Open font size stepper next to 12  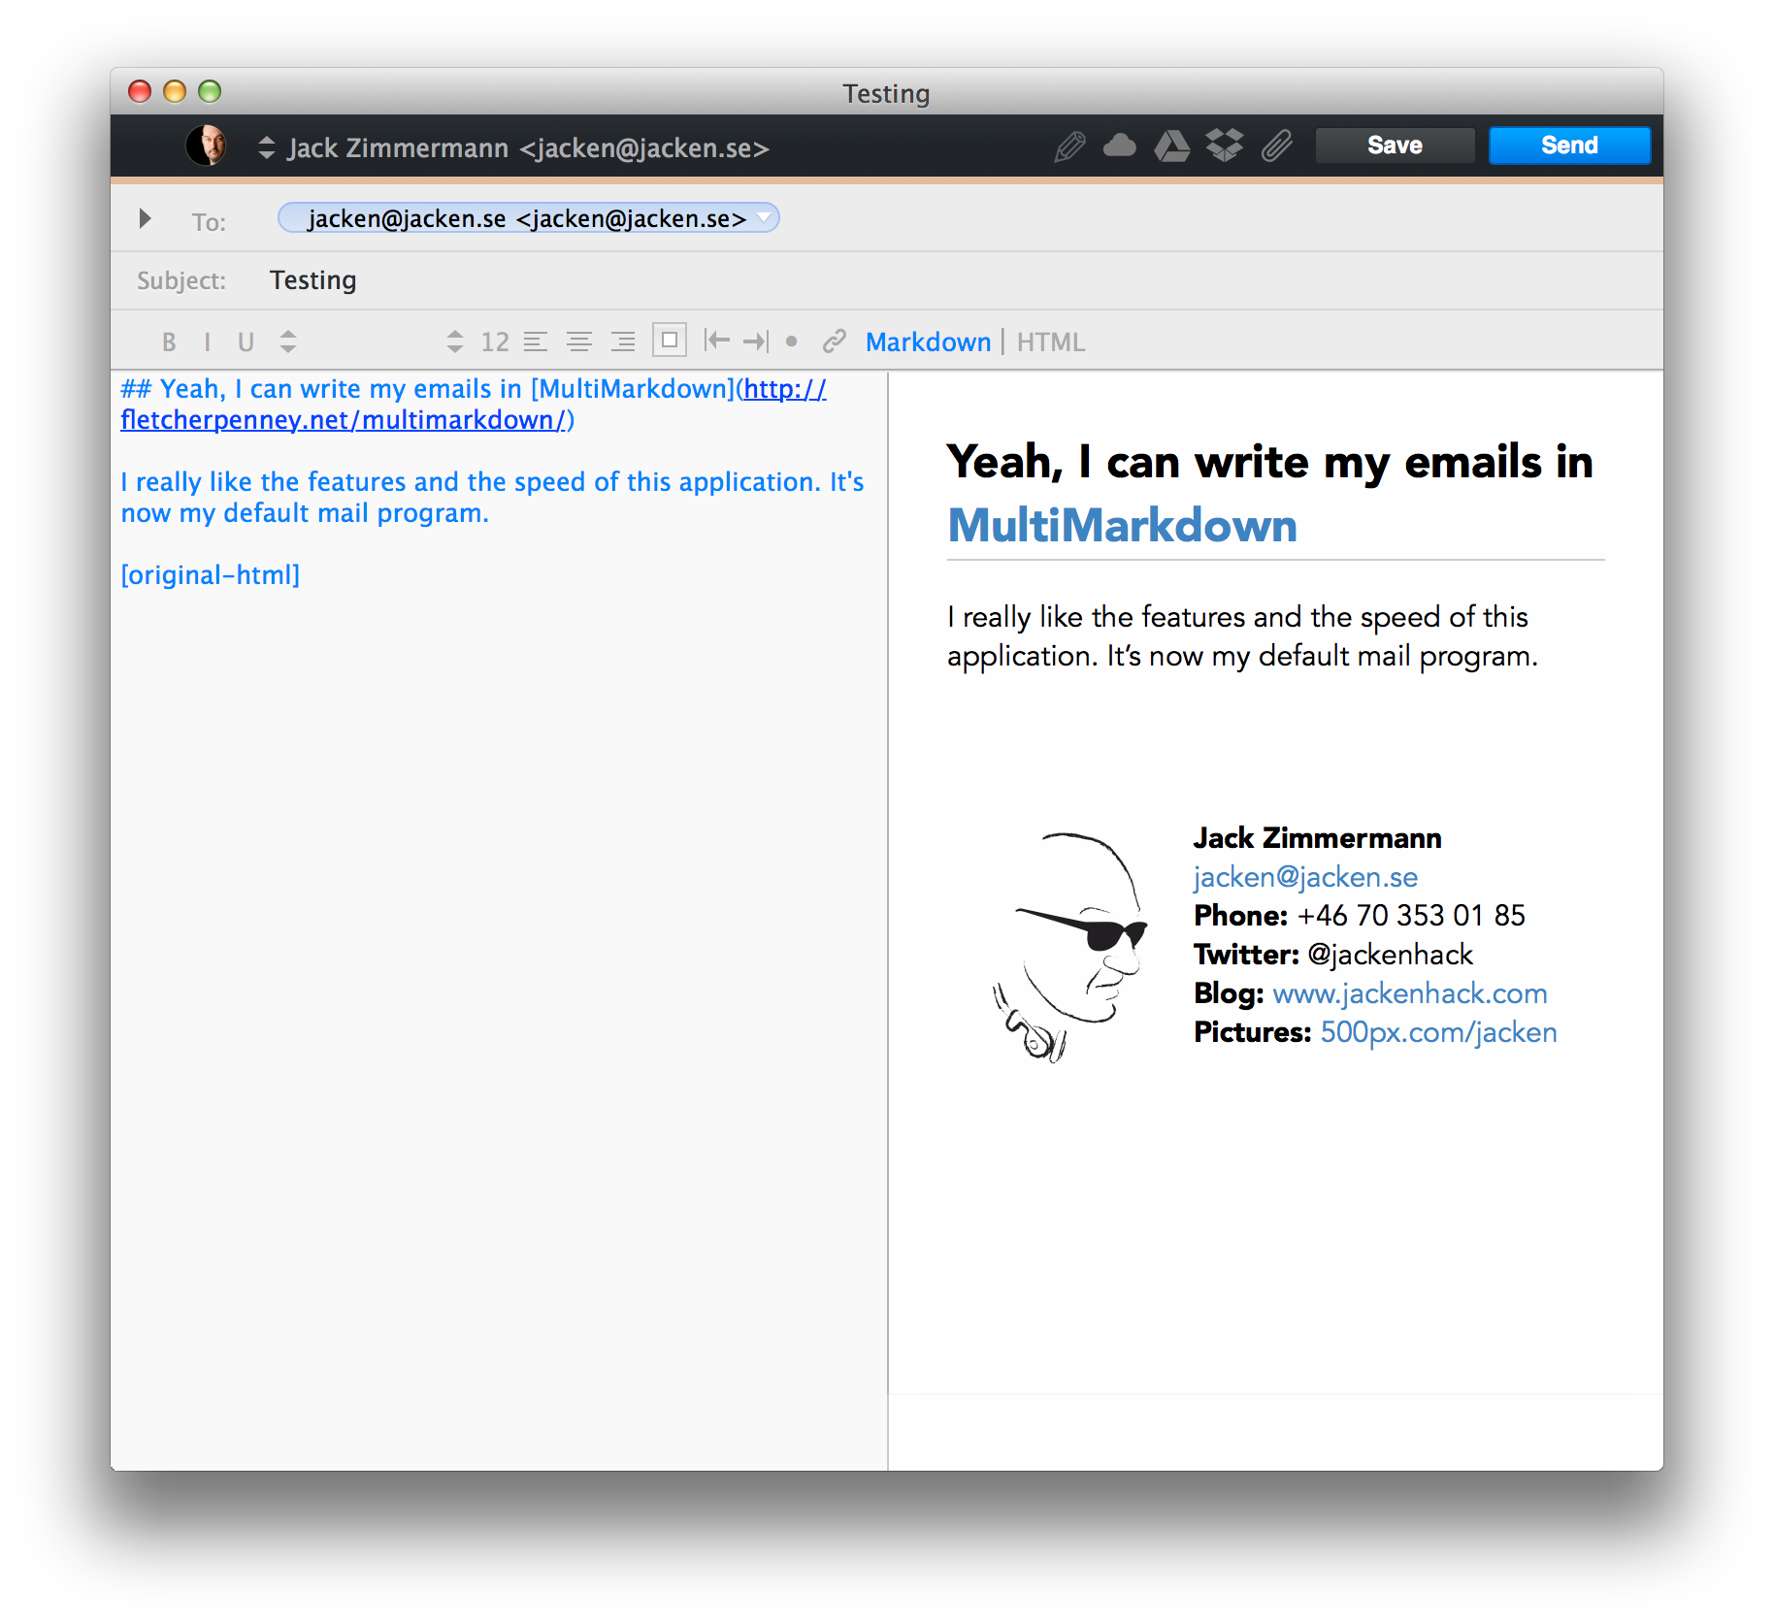[454, 341]
